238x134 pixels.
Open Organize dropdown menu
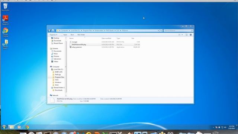(x=53, y=35)
